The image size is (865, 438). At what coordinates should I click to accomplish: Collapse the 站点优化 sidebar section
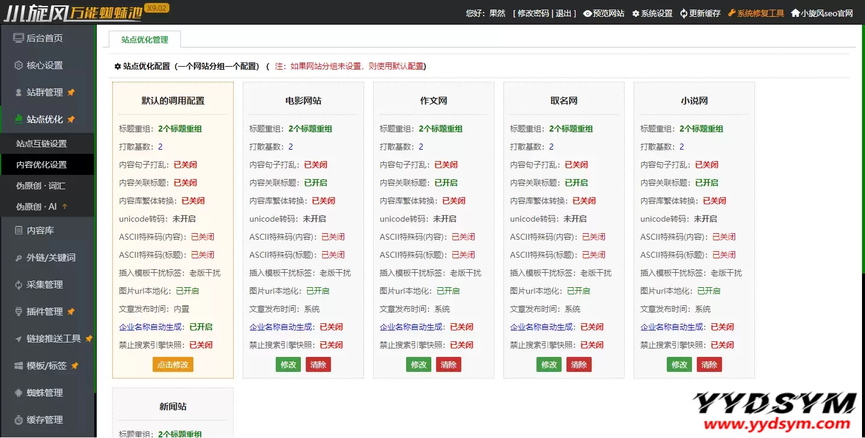point(44,119)
